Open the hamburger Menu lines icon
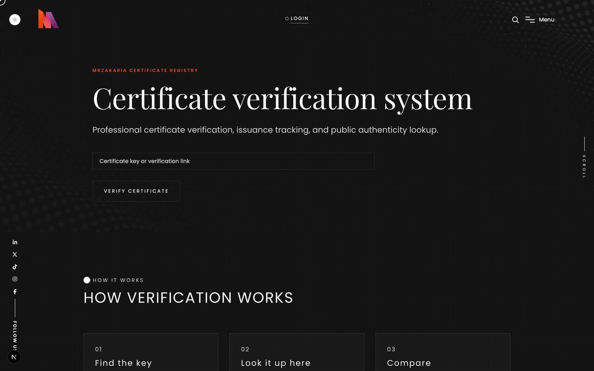594x371 pixels. pyautogui.click(x=530, y=20)
